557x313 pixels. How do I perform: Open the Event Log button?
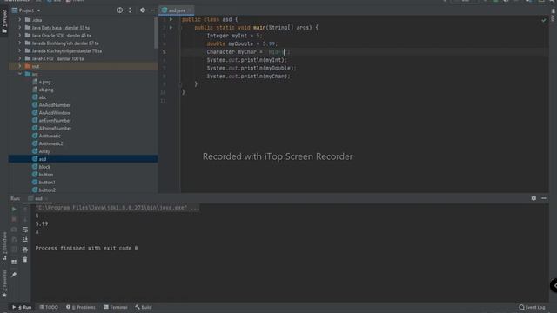532,307
